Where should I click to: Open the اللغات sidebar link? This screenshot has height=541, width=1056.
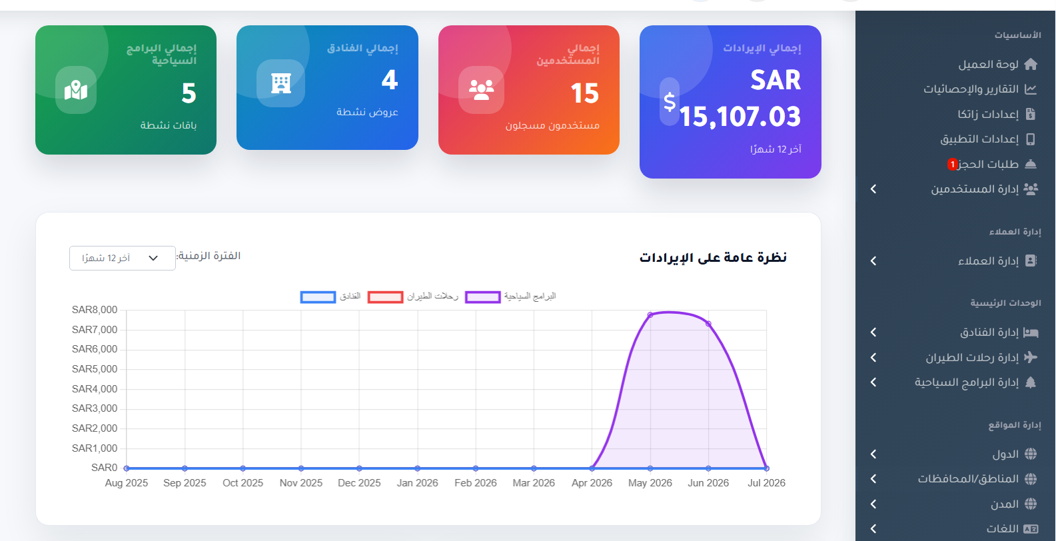click(x=955, y=529)
